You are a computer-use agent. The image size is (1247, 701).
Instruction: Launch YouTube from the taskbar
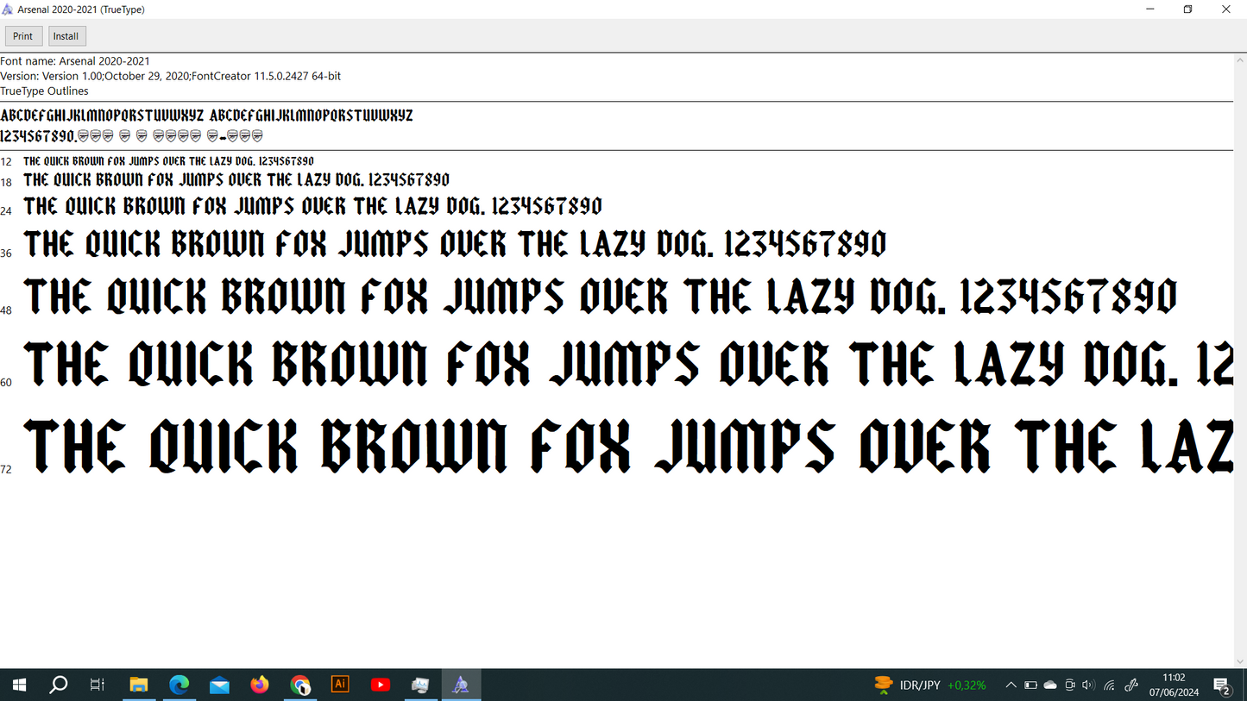click(x=380, y=684)
